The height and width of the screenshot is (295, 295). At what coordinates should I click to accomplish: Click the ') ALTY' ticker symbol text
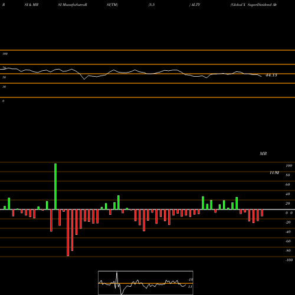click(195, 5)
